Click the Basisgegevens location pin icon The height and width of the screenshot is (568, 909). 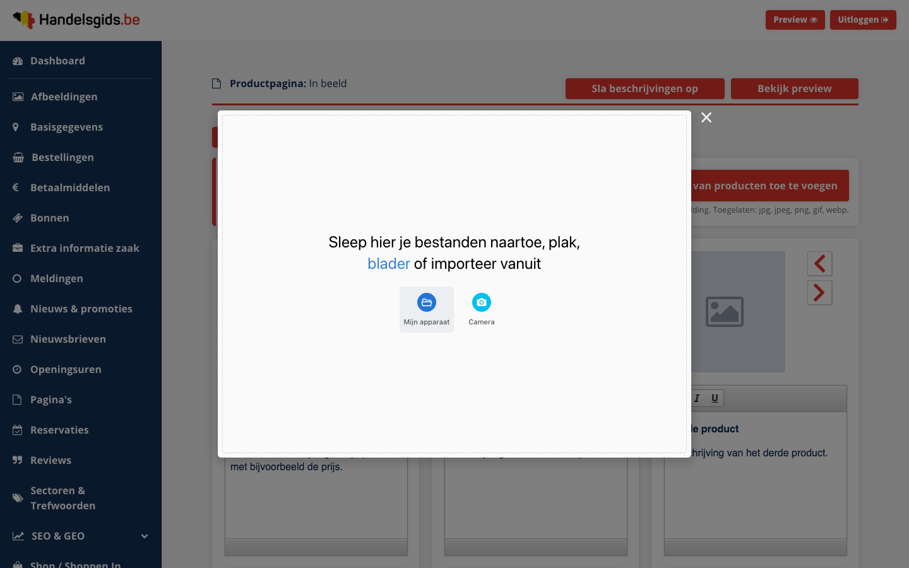(x=16, y=127)
